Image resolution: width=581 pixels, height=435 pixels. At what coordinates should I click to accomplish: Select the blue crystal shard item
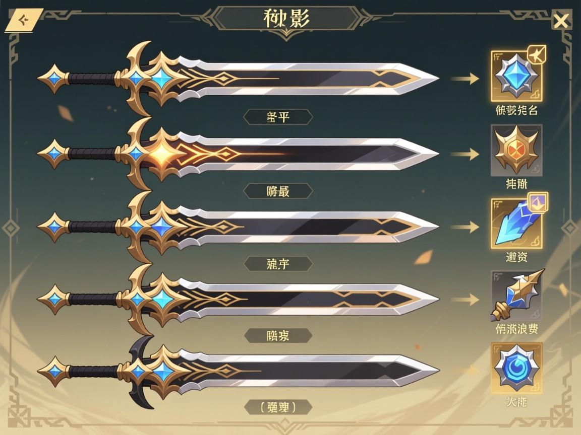pos(516,224)
